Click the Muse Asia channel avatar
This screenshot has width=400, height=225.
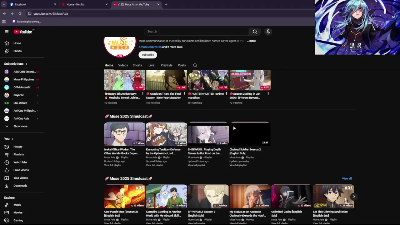tap(120, 47)
